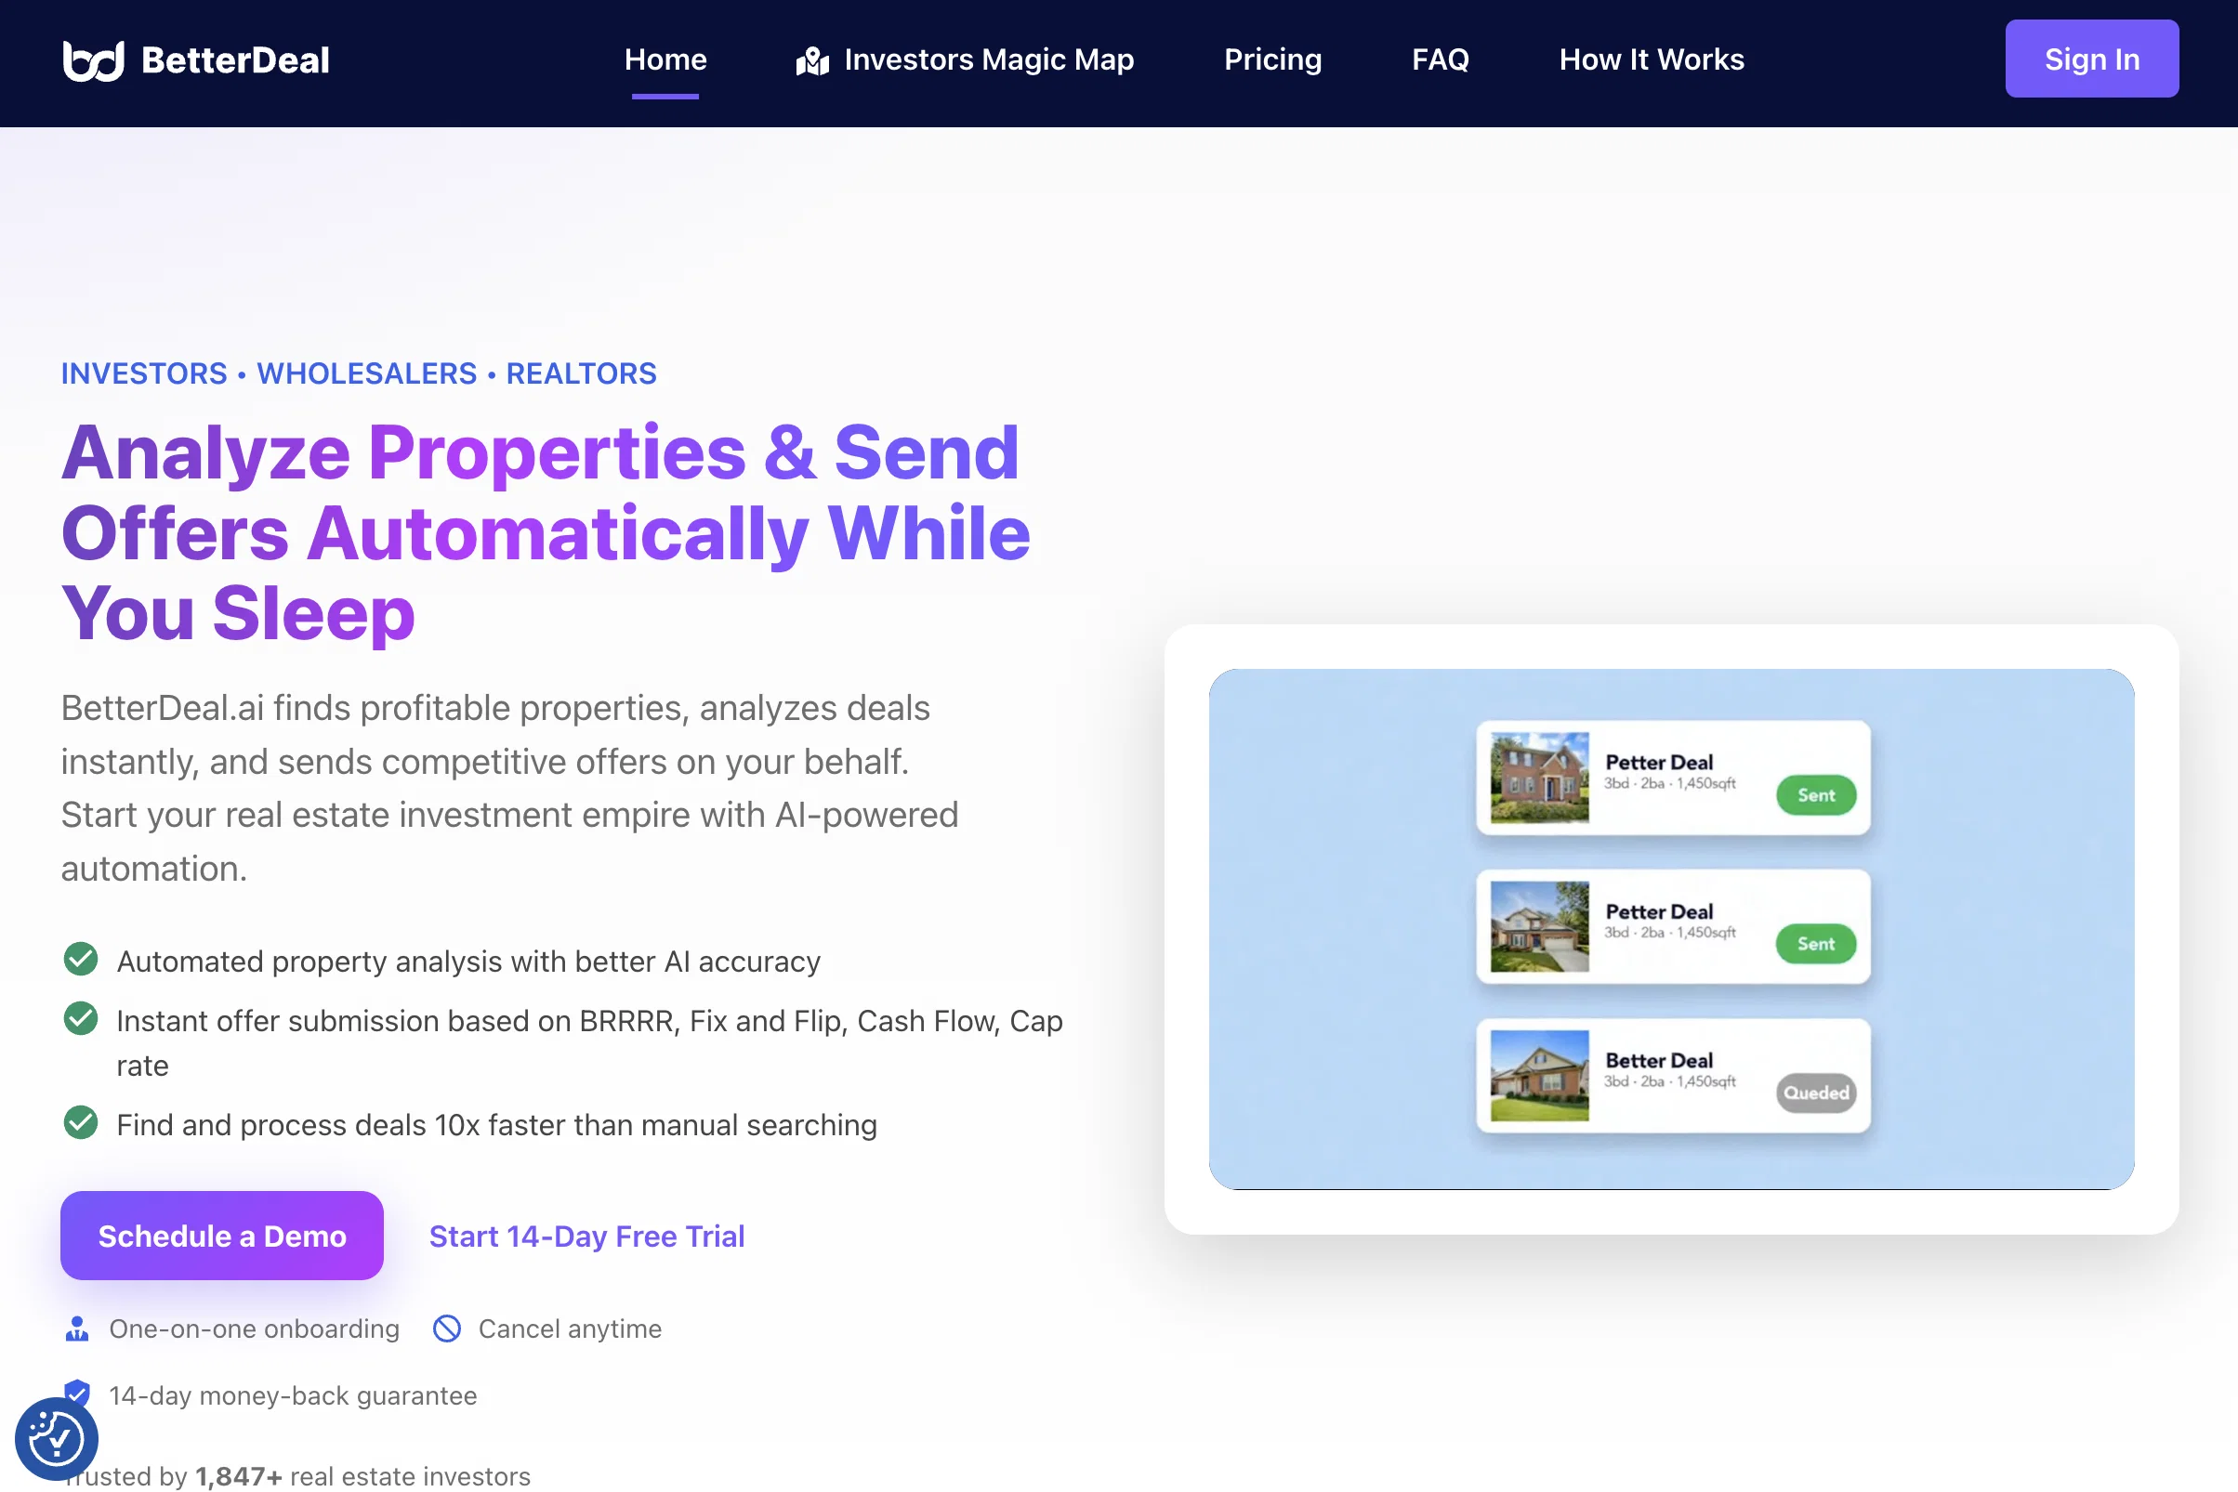Click the Sent badge on second Petter Deal card

(x=1815, y=944)
